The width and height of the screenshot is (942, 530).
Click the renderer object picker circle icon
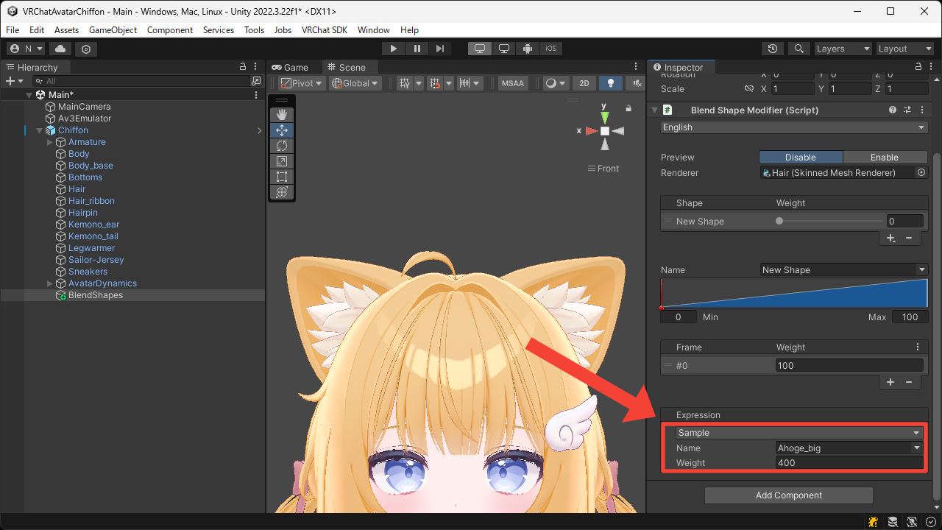pos(921,172)
